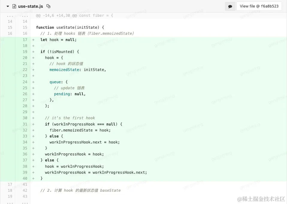
Task: Click new line number 38
Action: pos(25,167)
